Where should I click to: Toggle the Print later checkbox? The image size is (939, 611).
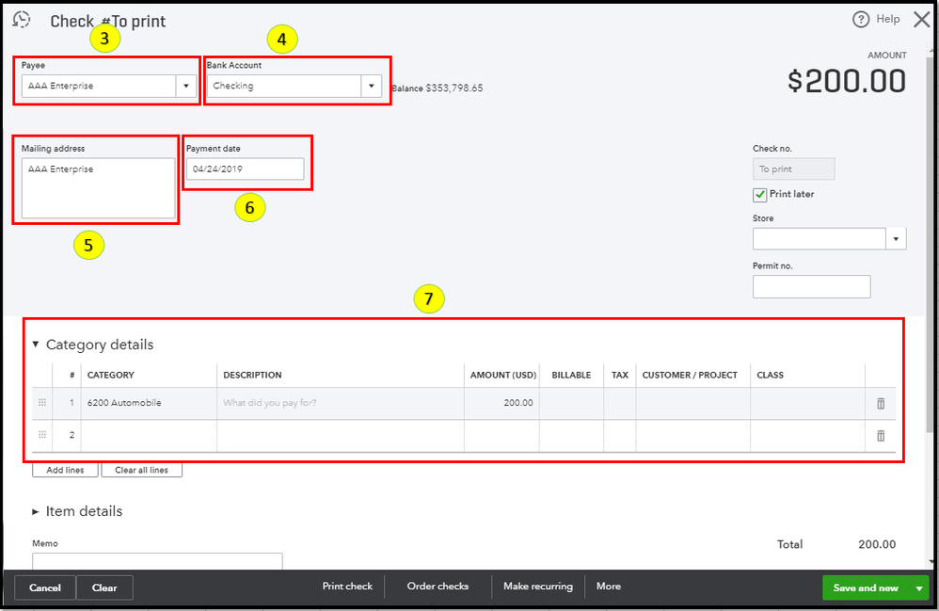[x=760, y=195]
